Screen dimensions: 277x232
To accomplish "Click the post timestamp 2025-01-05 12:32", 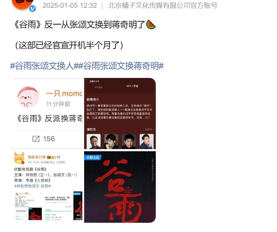I will pos(70,5).
